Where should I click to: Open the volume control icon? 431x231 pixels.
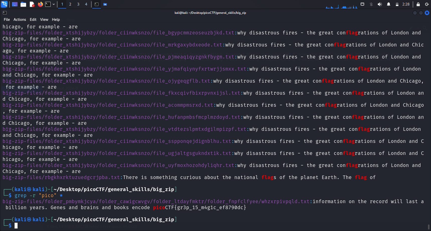(380, 4)
